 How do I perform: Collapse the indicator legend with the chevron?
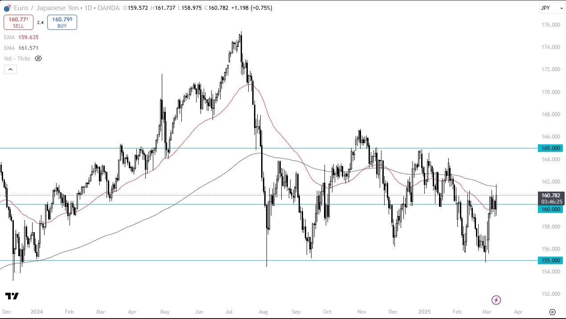[10, 69]
